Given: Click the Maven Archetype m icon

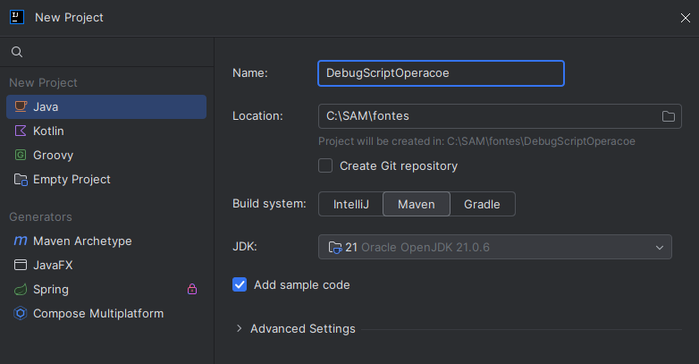Looking at the screenshot, I should [x=21, y=241].
